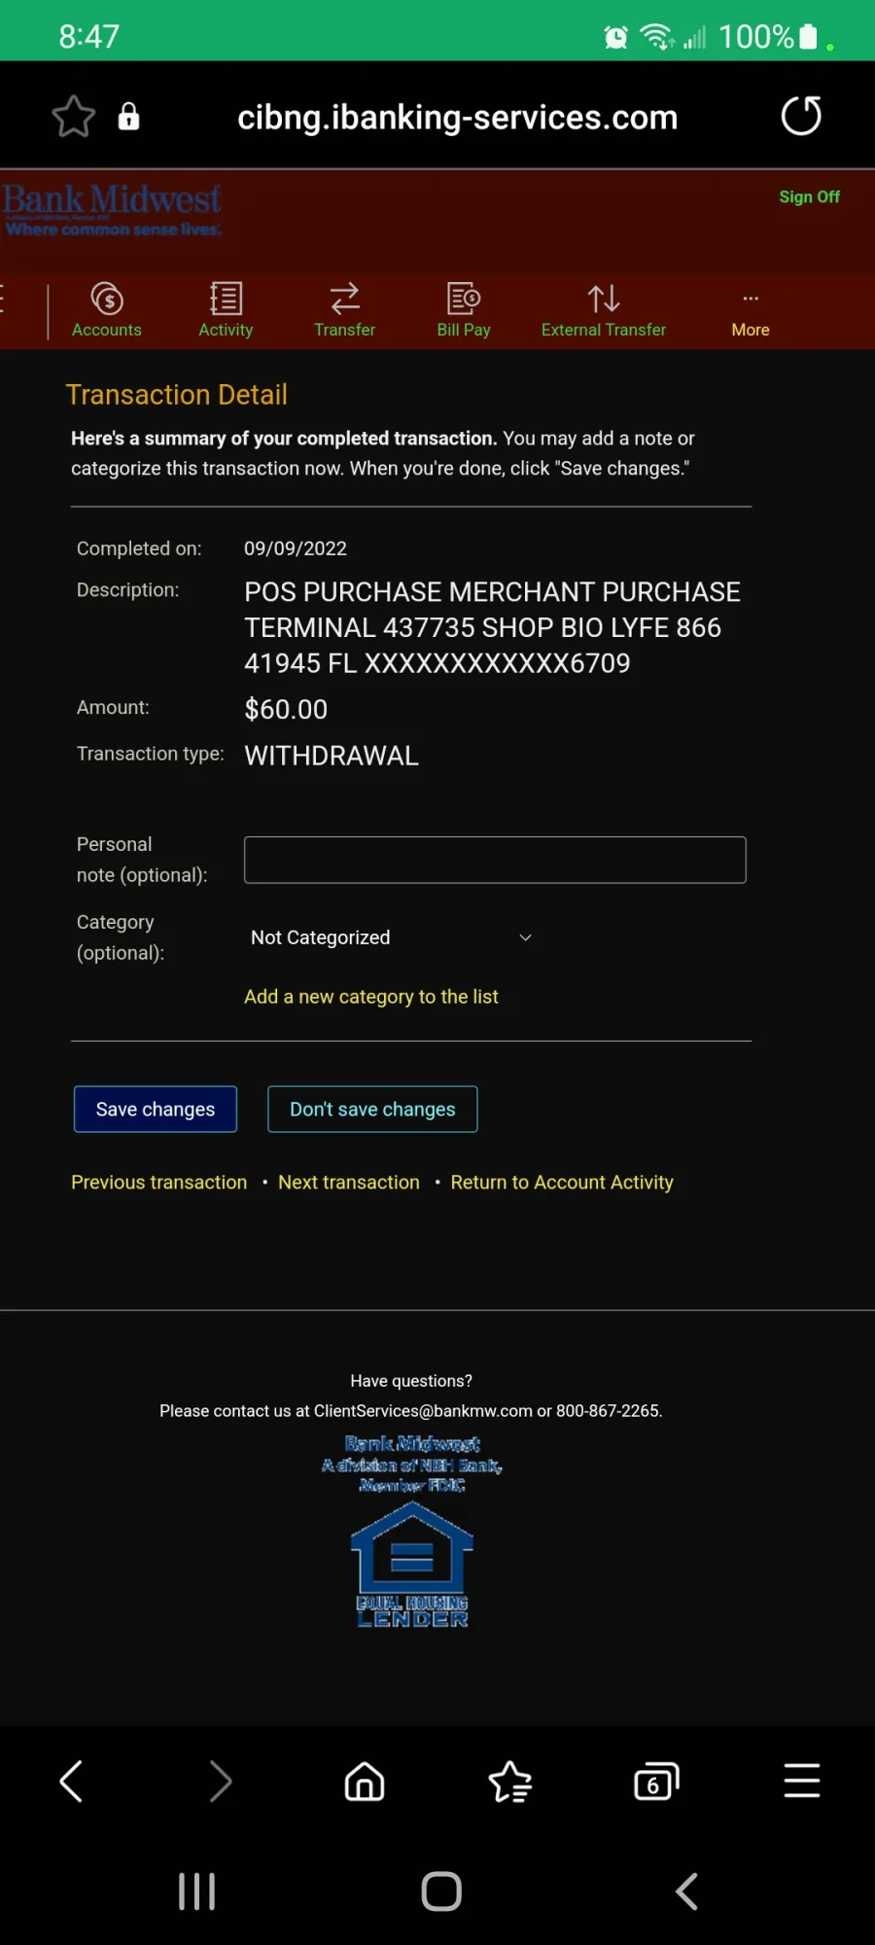Open the Accounts icon in the navigation
This screenshot has width=875, height=1945.
[x=107, y=299]
